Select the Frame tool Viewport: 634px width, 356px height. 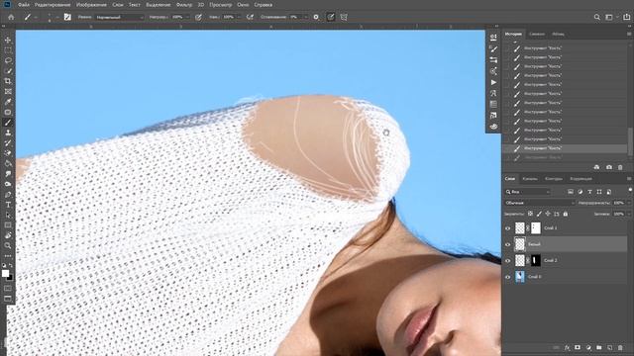pos(8,91)
